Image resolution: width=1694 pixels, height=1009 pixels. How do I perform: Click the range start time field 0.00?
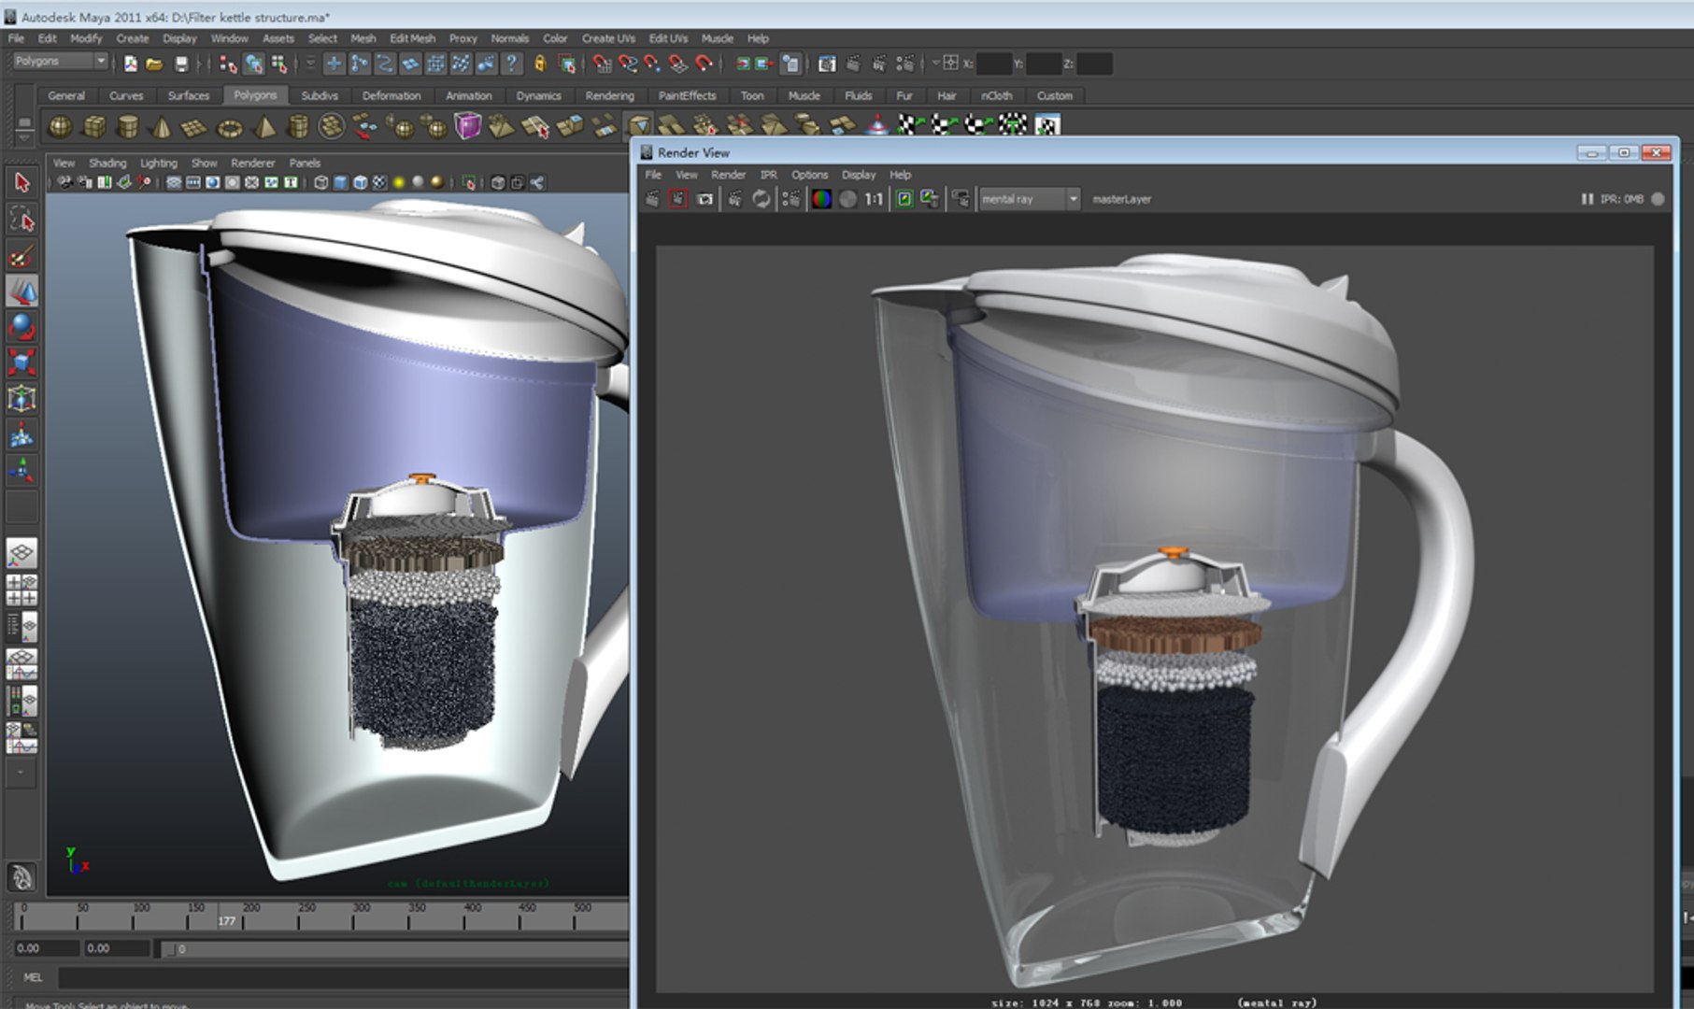point(47,948)
